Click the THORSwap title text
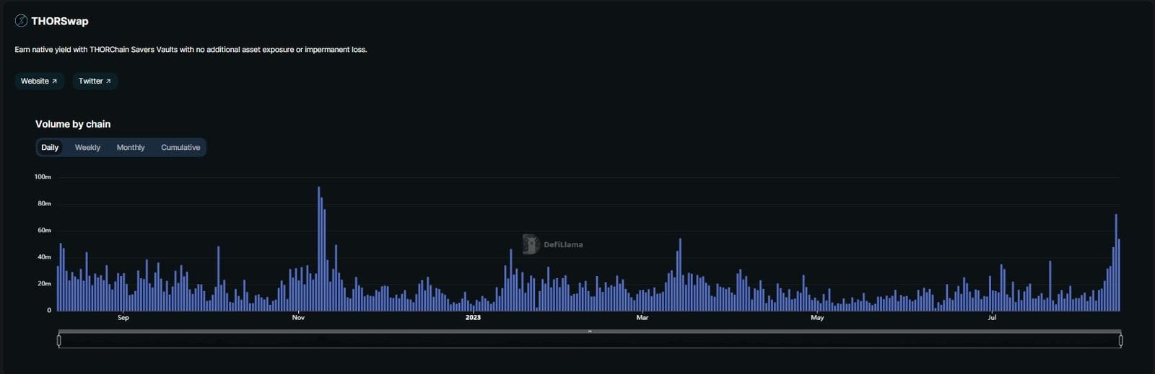Viewport: 1155px width, 374px height. [x=60, y=22]
